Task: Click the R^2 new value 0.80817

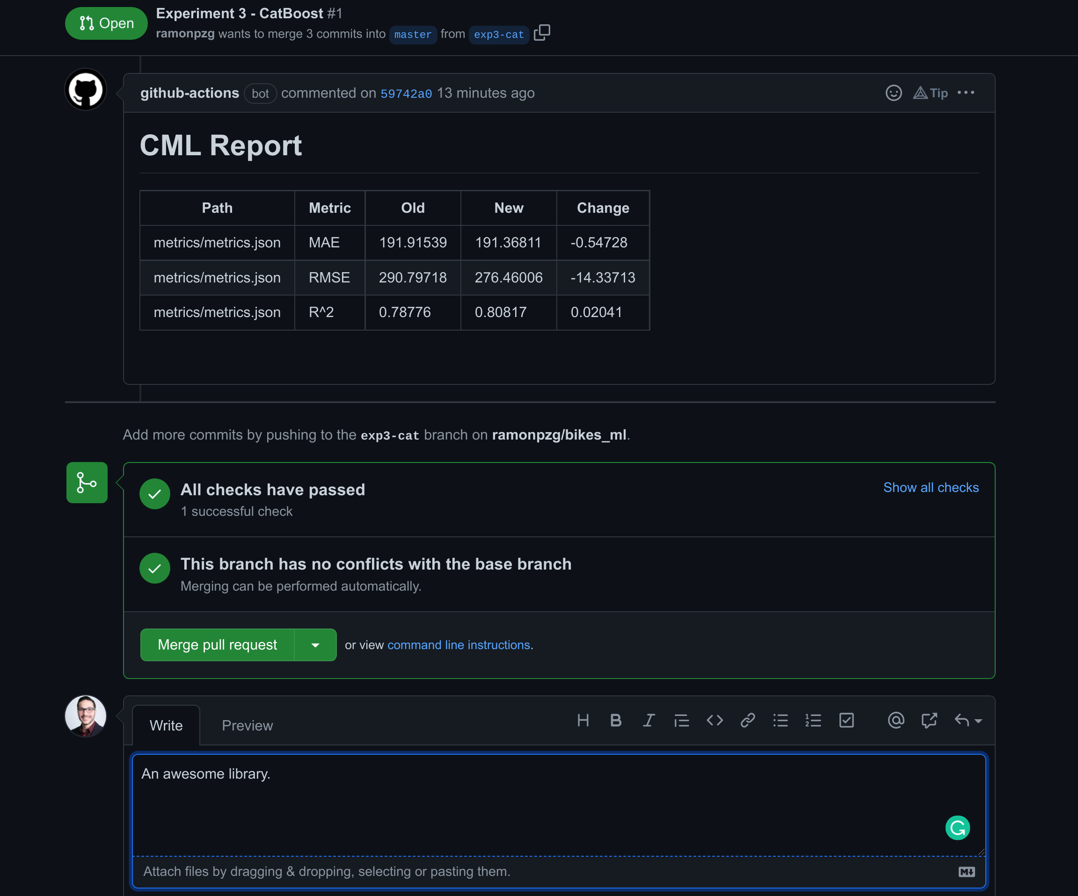Action: coord(501,312)
